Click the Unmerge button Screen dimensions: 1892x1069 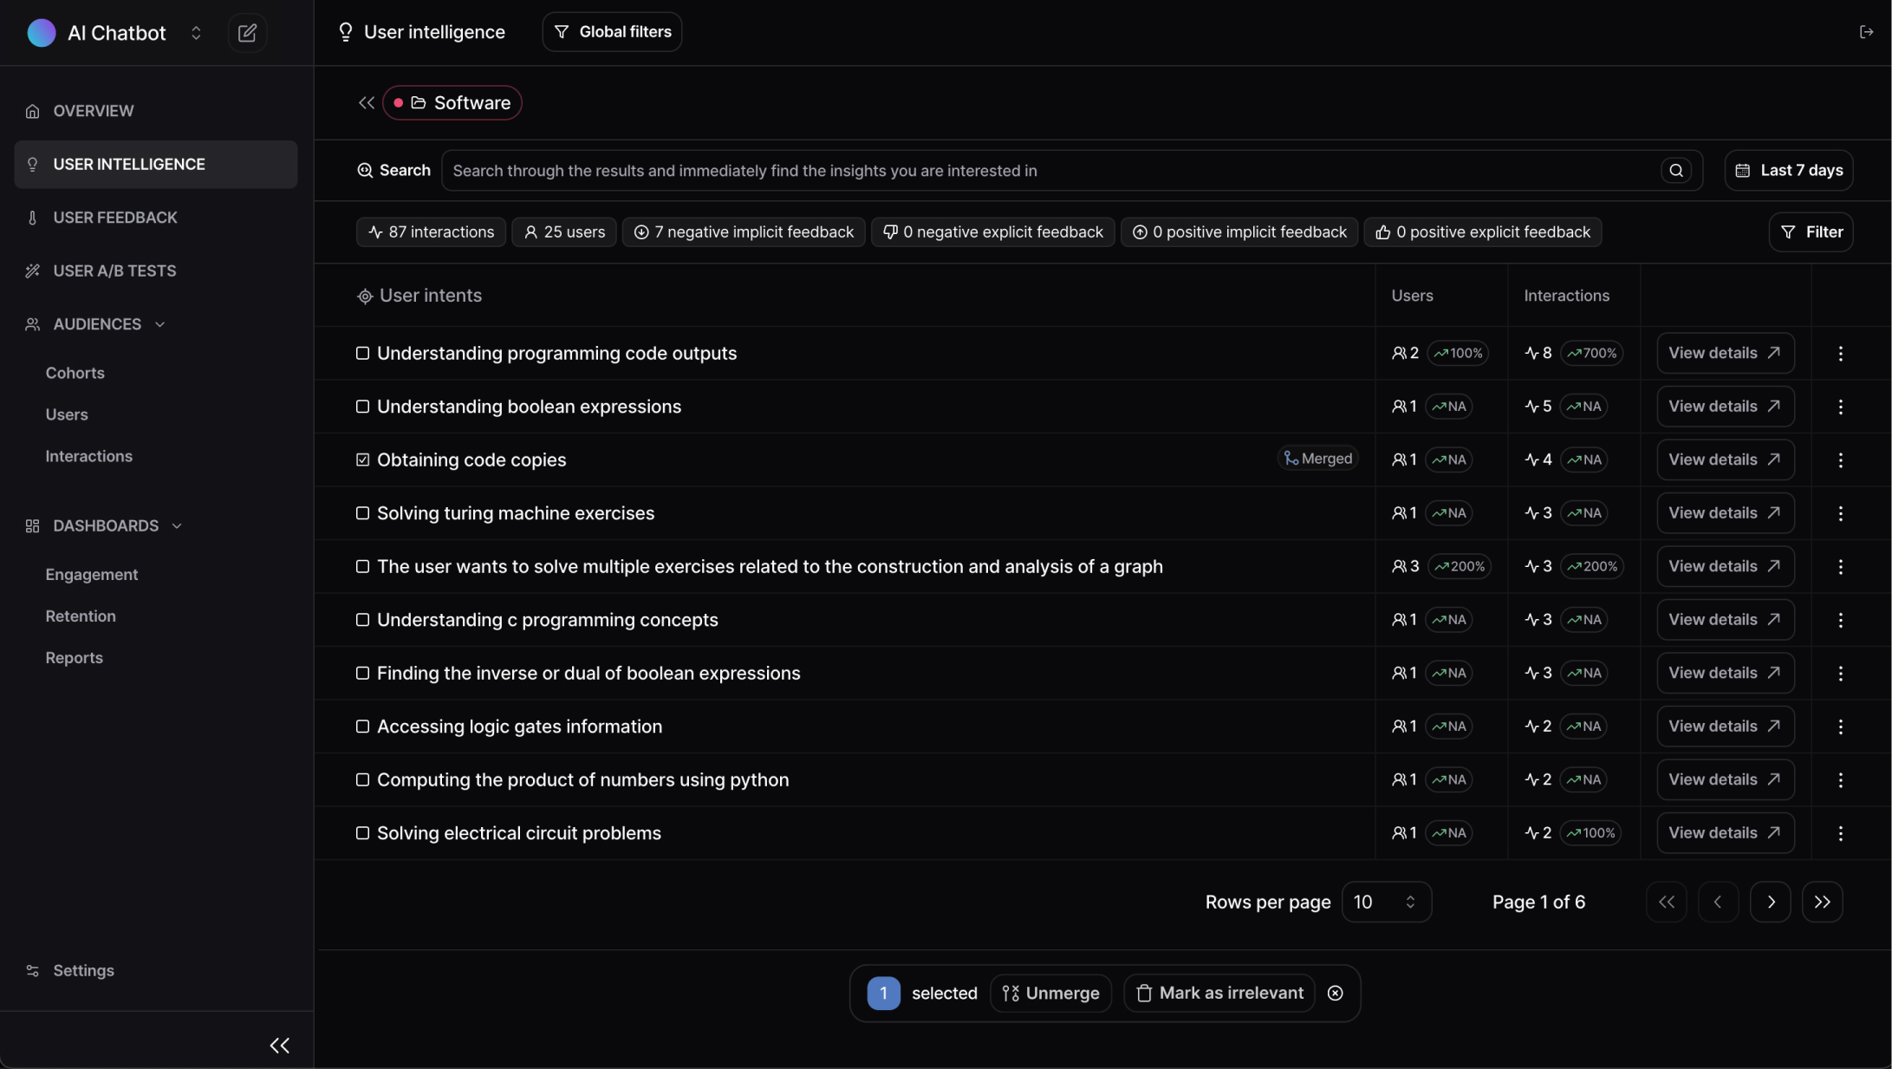1050,994
